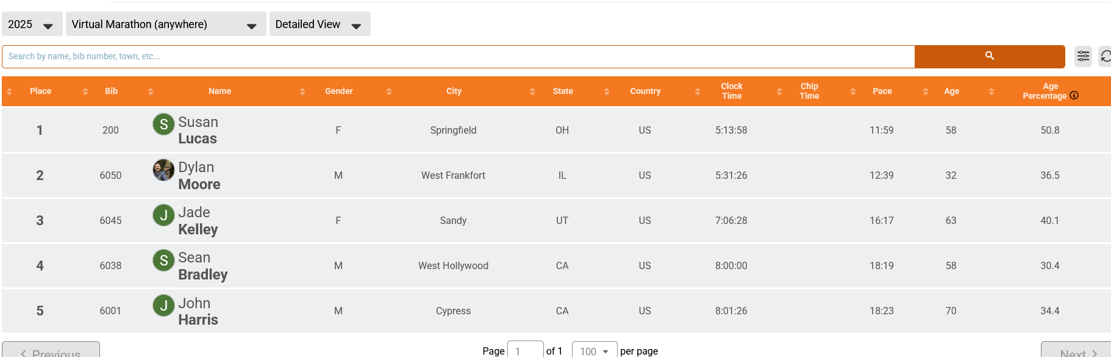Viewport: 1111px width, 357px height.
Task: Click Sean Bradley's green avatar icon
Action: point(163,260)
